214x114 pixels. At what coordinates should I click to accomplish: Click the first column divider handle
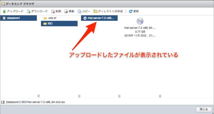(x=39, y=96)
